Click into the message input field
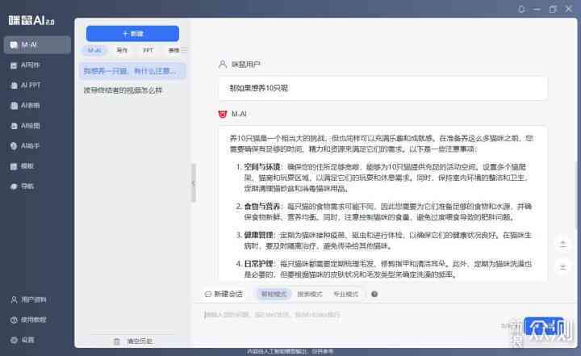This screenshot has width=581, height=356. (x=352, y=315)
